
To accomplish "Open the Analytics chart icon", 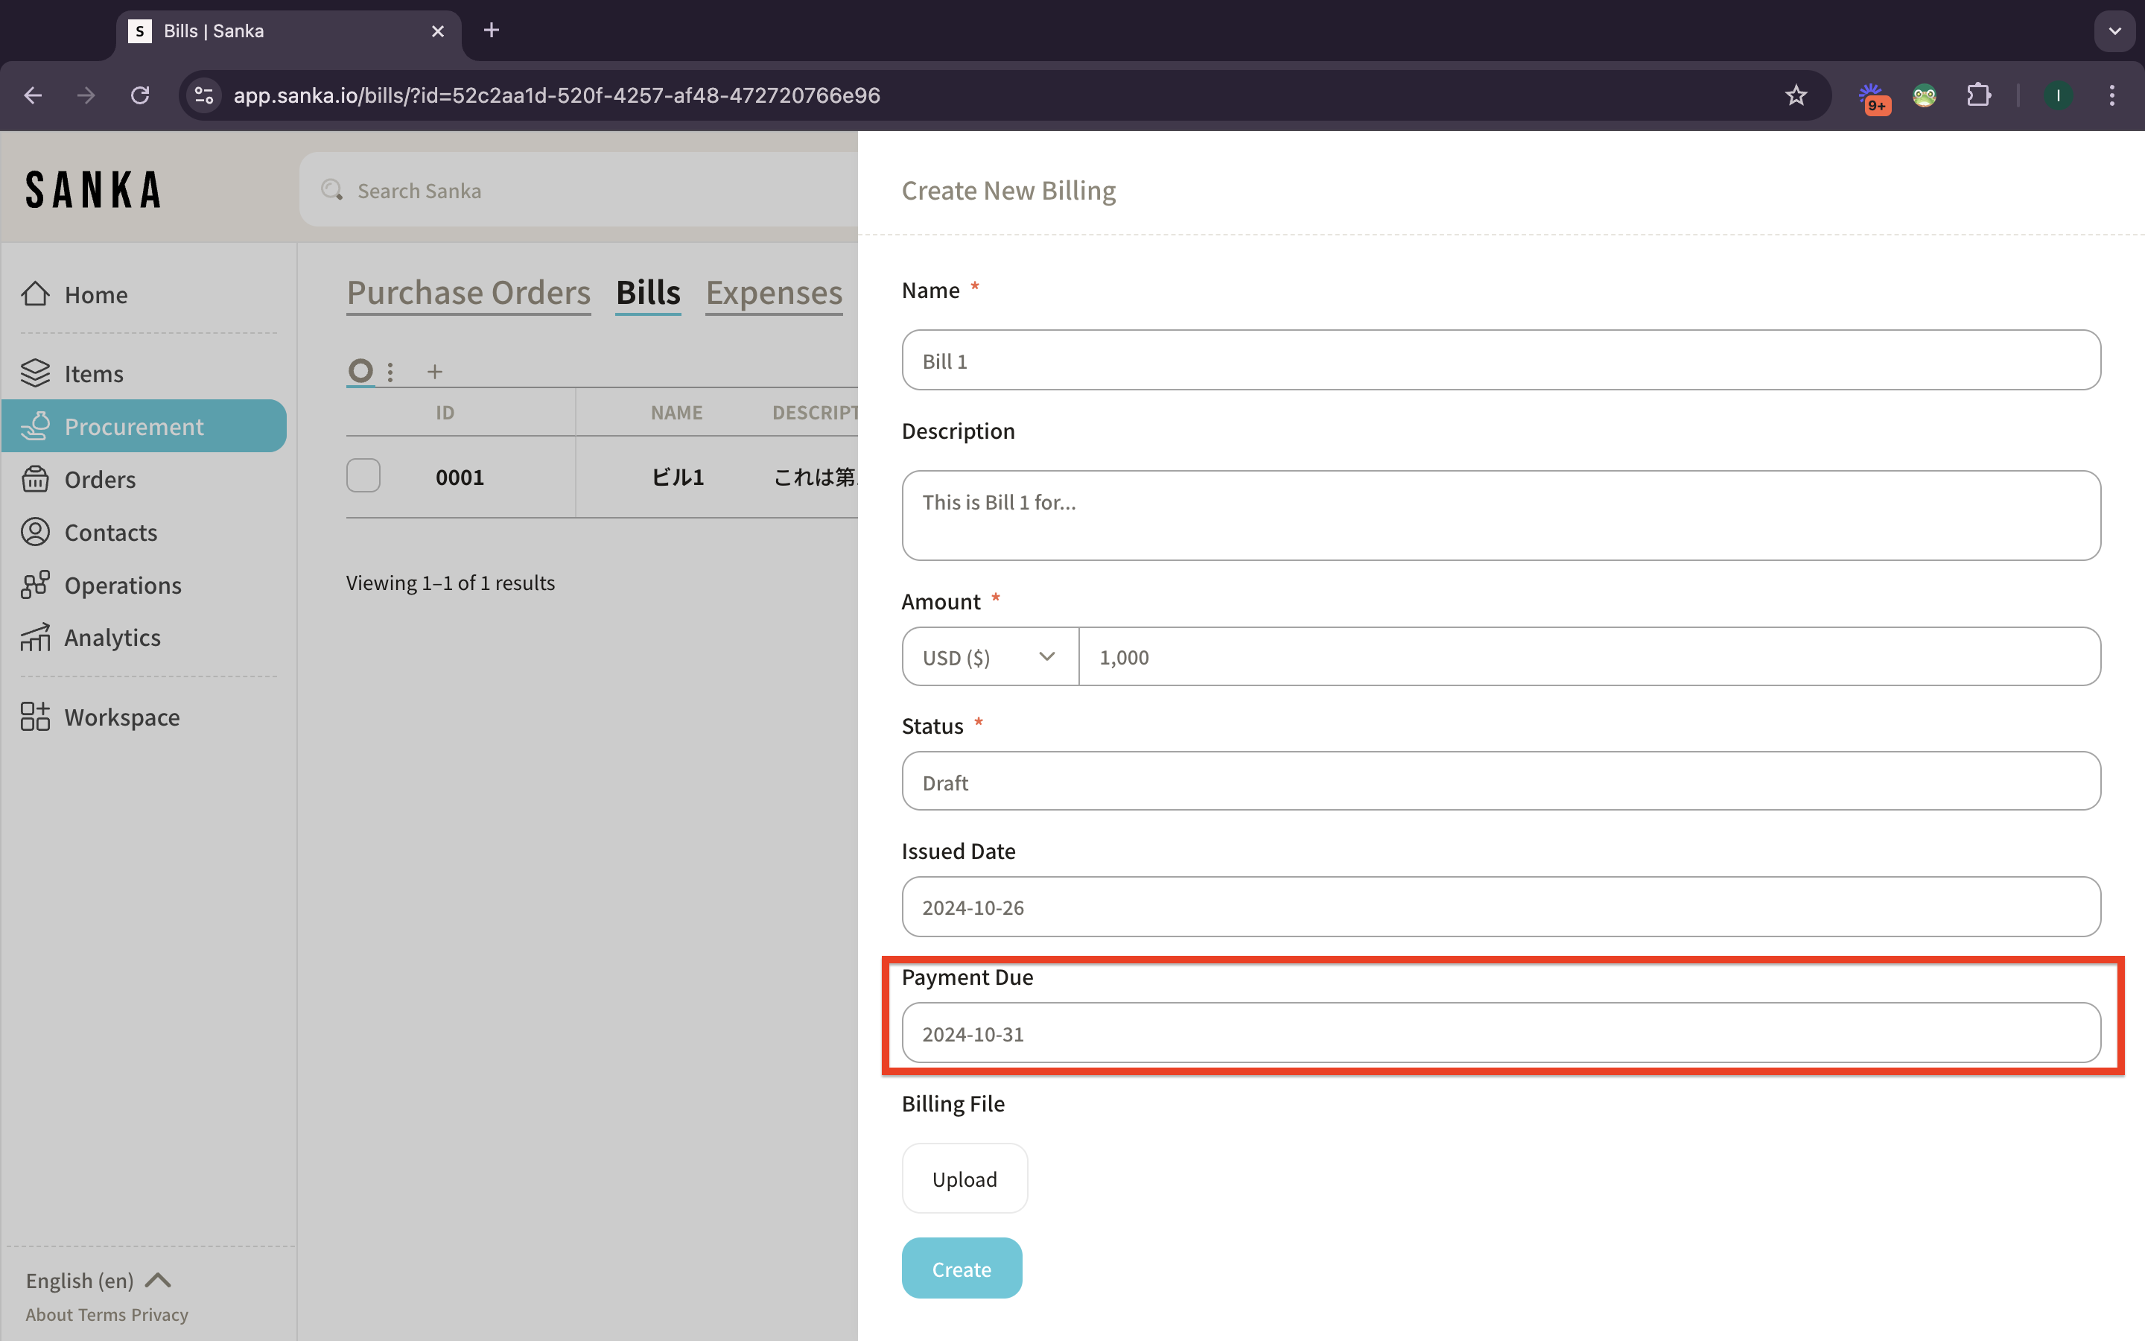I will coord(36,638).
